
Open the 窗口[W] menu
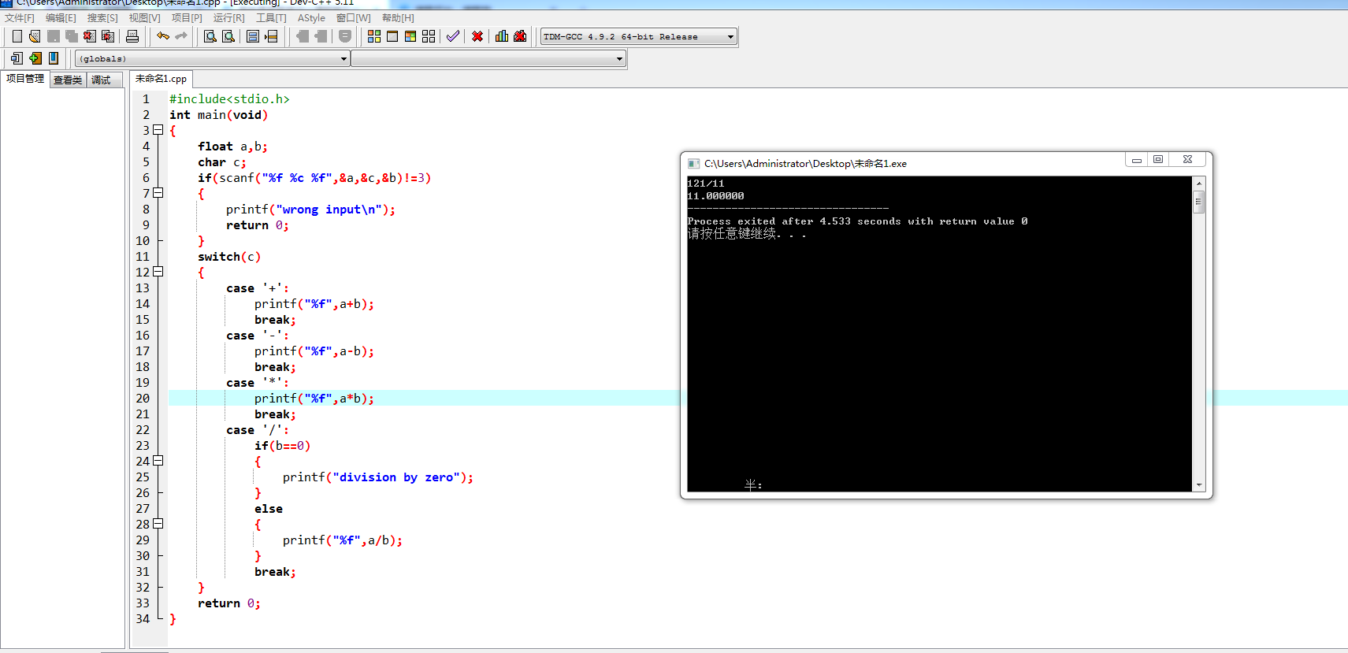(353, 17)
